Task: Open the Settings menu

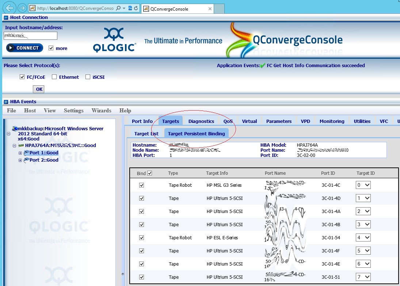Action: 74,111
